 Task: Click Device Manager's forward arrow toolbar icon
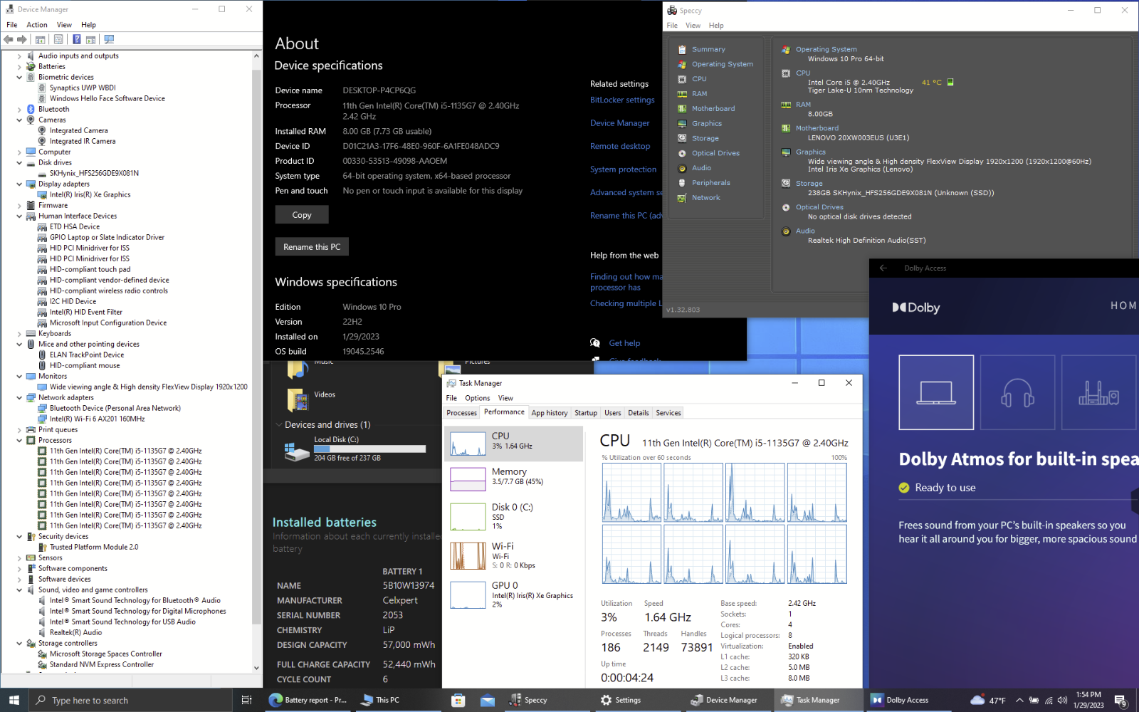click(x=22, y=40)
